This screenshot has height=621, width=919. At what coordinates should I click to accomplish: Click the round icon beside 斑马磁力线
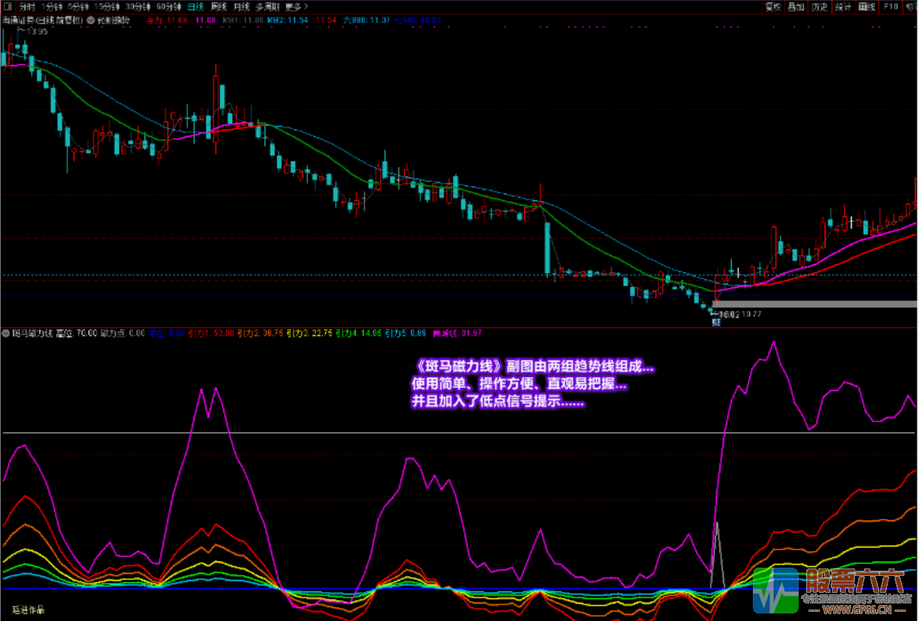point(6,333)
